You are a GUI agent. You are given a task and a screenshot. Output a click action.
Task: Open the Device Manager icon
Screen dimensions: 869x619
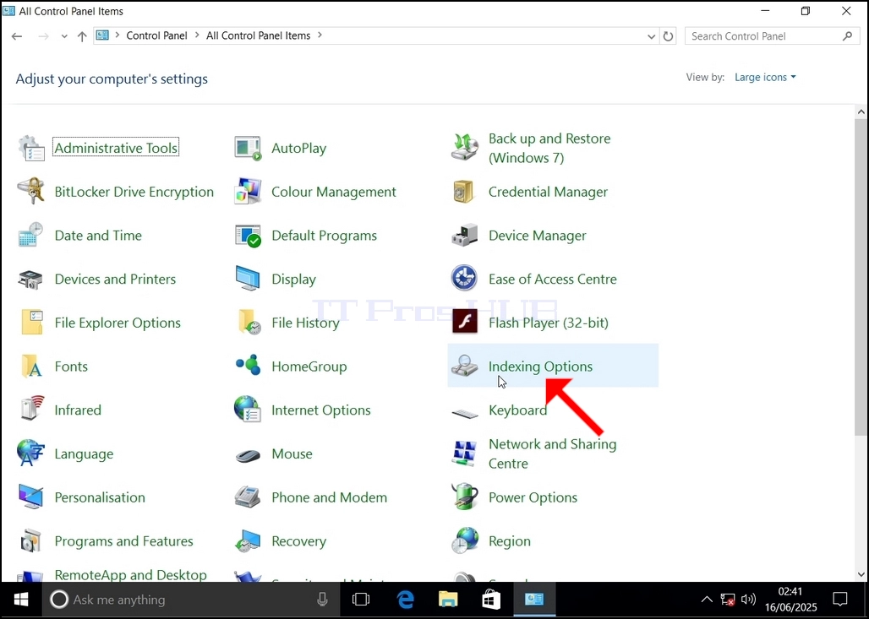pos(464,236)
